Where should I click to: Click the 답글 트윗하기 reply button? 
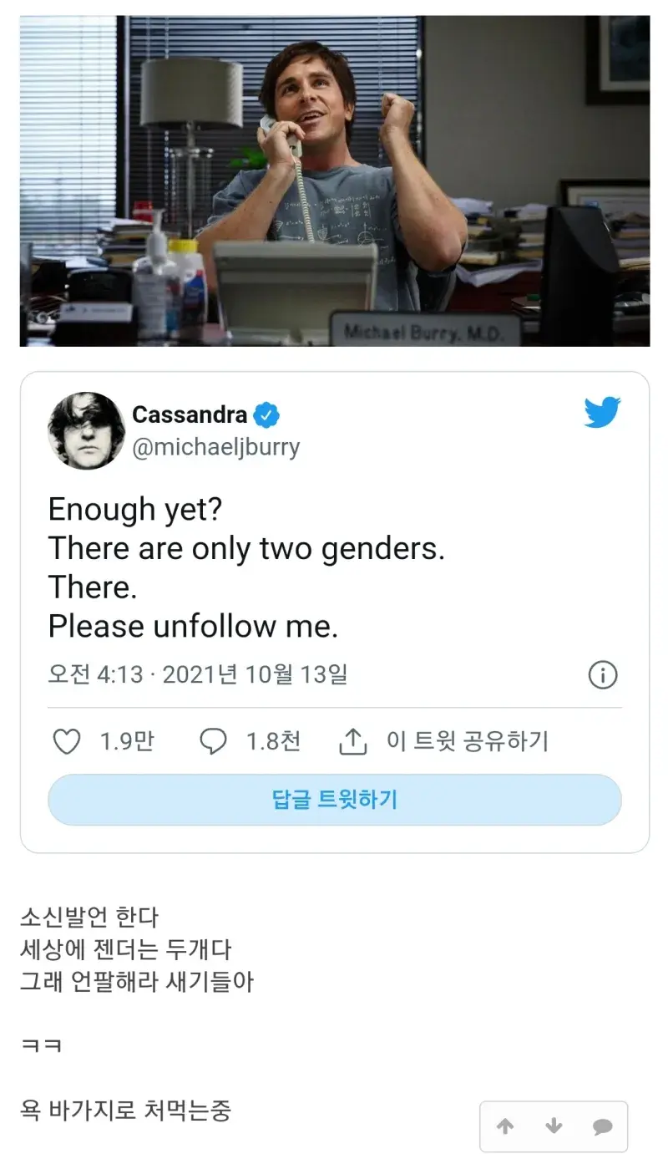point(335,800)
